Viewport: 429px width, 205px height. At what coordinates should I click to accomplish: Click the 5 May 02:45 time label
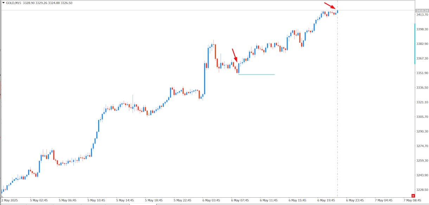click(39, 200)
